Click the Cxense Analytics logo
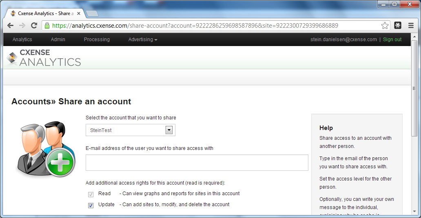The width and height of the screenshot is (421, 218). pos(44,57)
